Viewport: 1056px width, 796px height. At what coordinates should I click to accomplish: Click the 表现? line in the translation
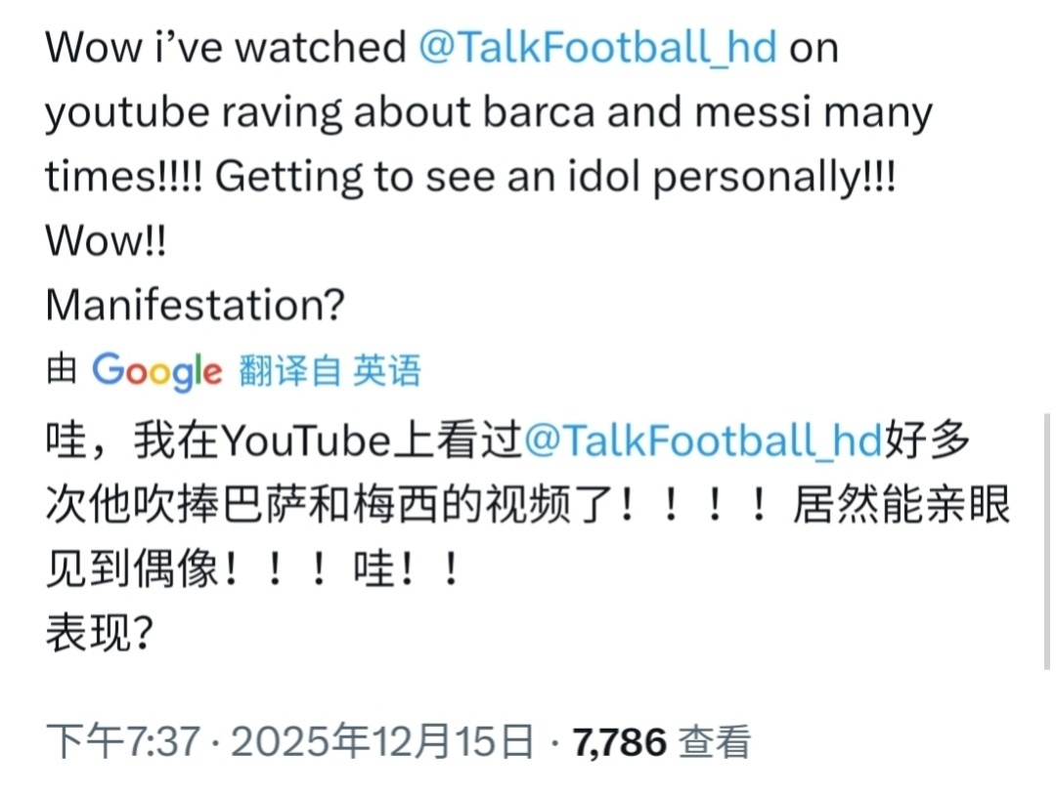tap(100, 633)
